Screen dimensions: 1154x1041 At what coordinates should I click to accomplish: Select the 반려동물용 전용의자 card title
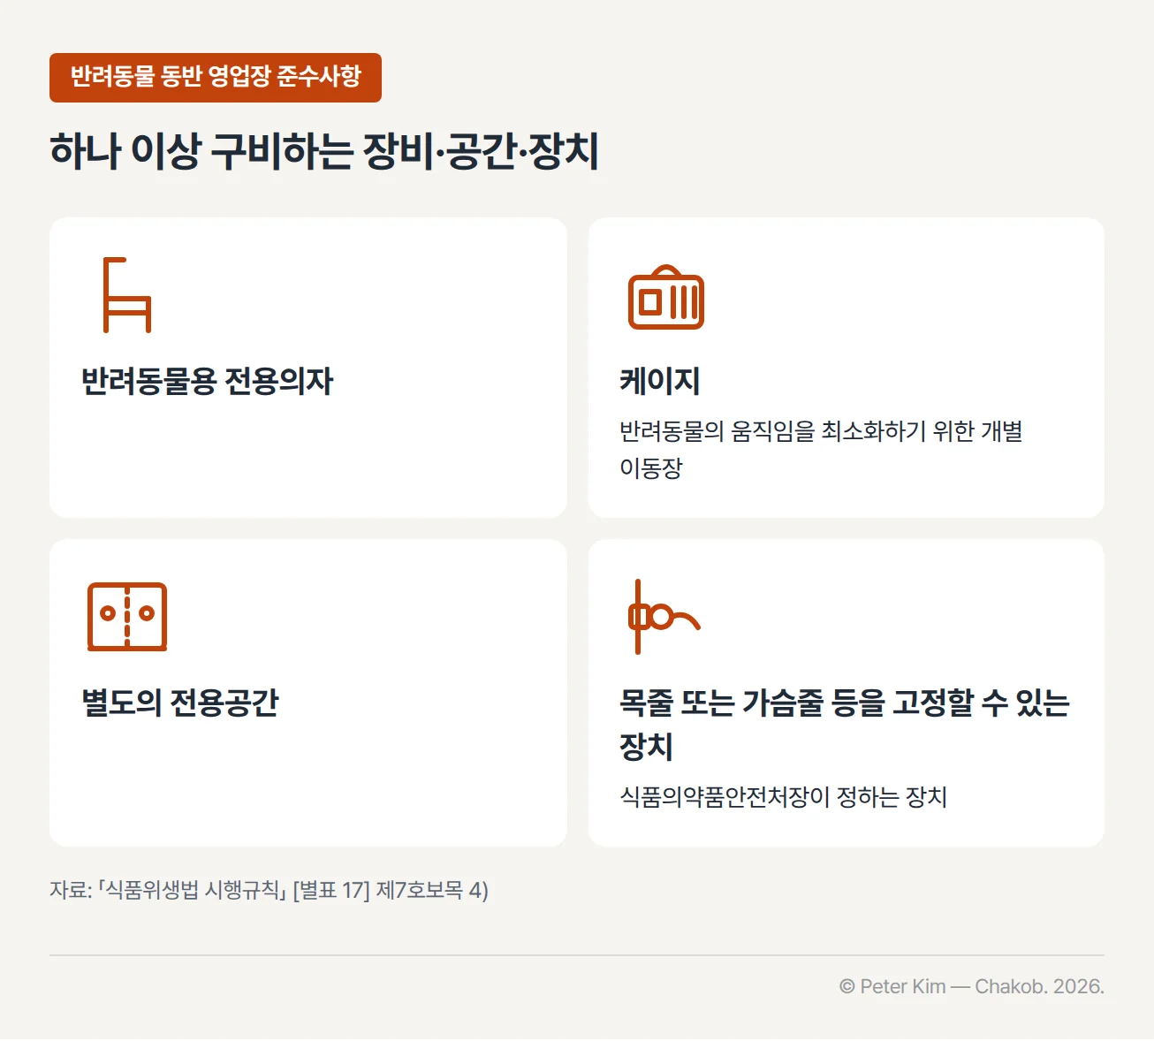pyautogui.click(x=208, y=382)
